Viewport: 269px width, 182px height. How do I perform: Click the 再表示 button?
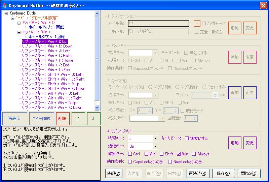(14, 119)
